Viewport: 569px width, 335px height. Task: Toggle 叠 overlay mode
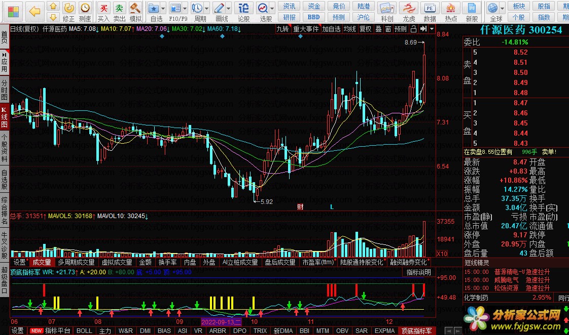point(378,29)
